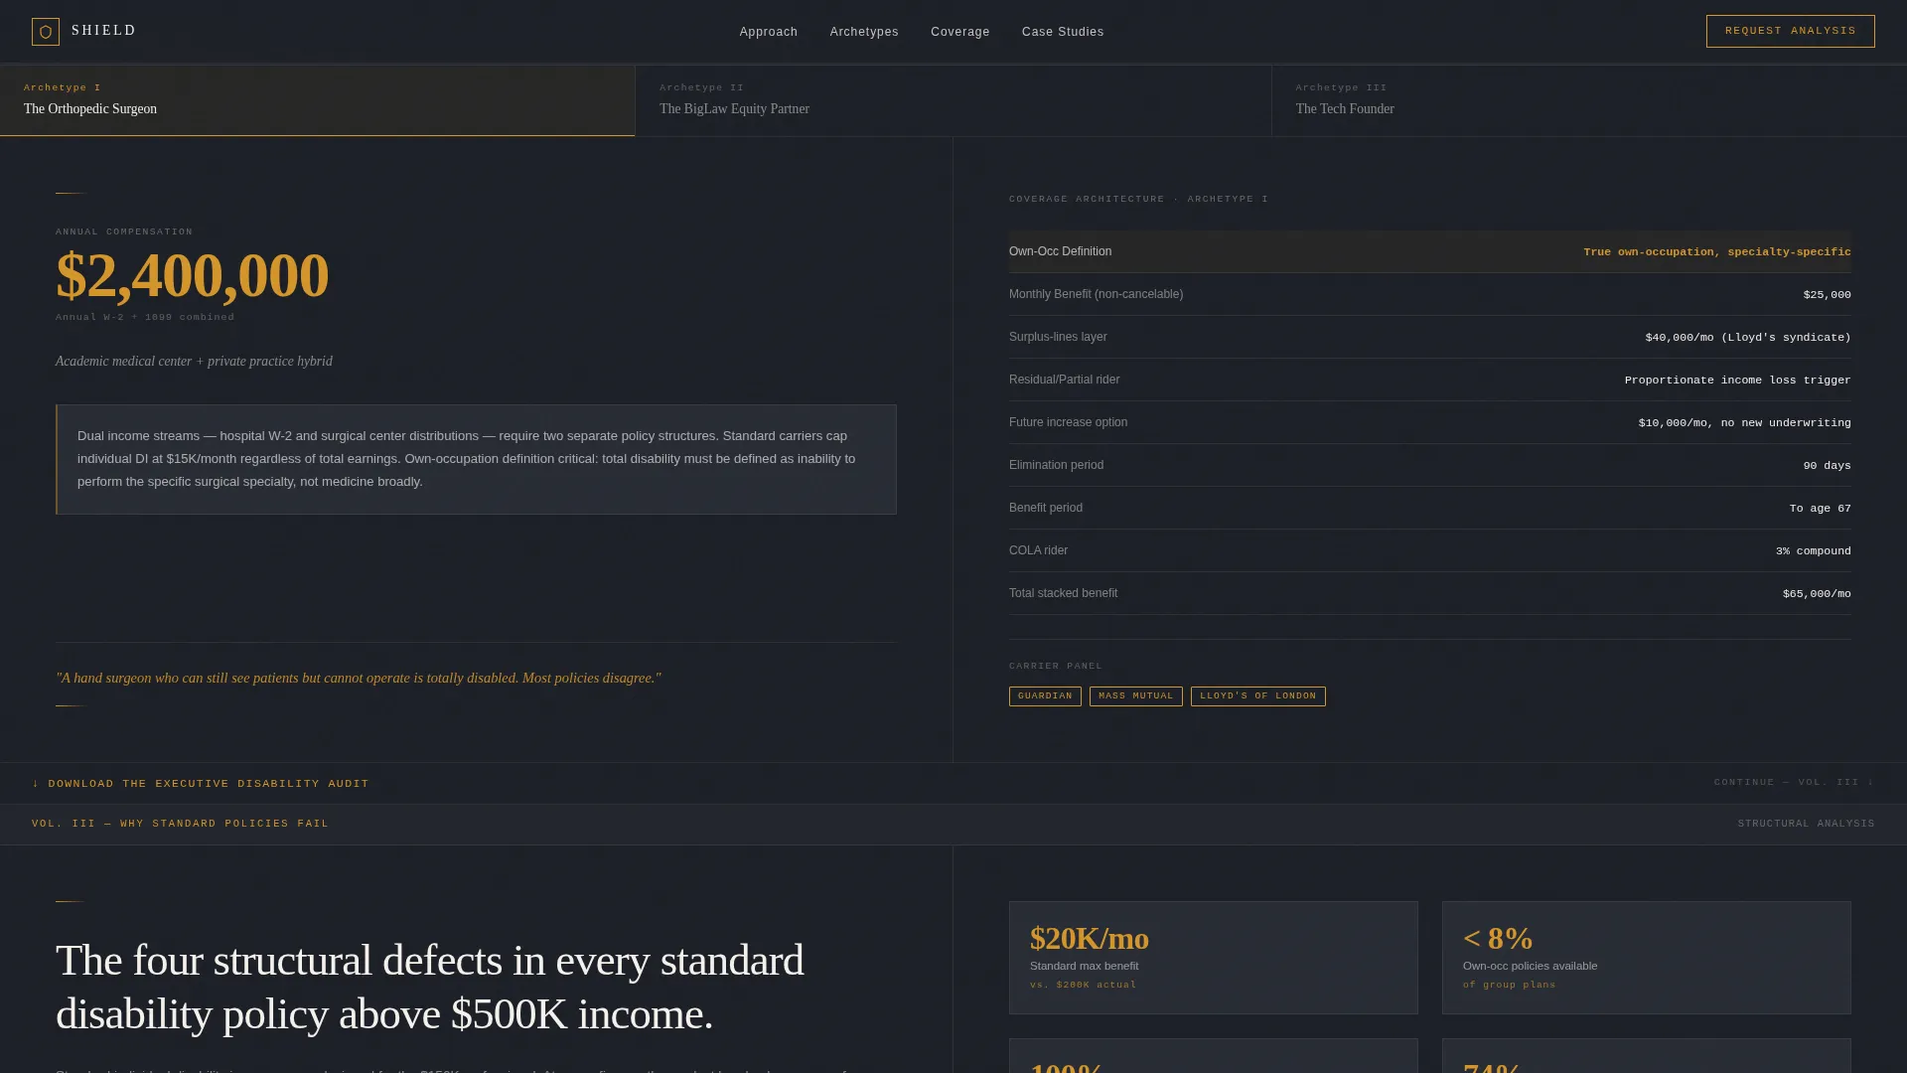
Task: Click Monthly Benefit (non-cancelable) row label
Action: click(x=1096, y=294)
